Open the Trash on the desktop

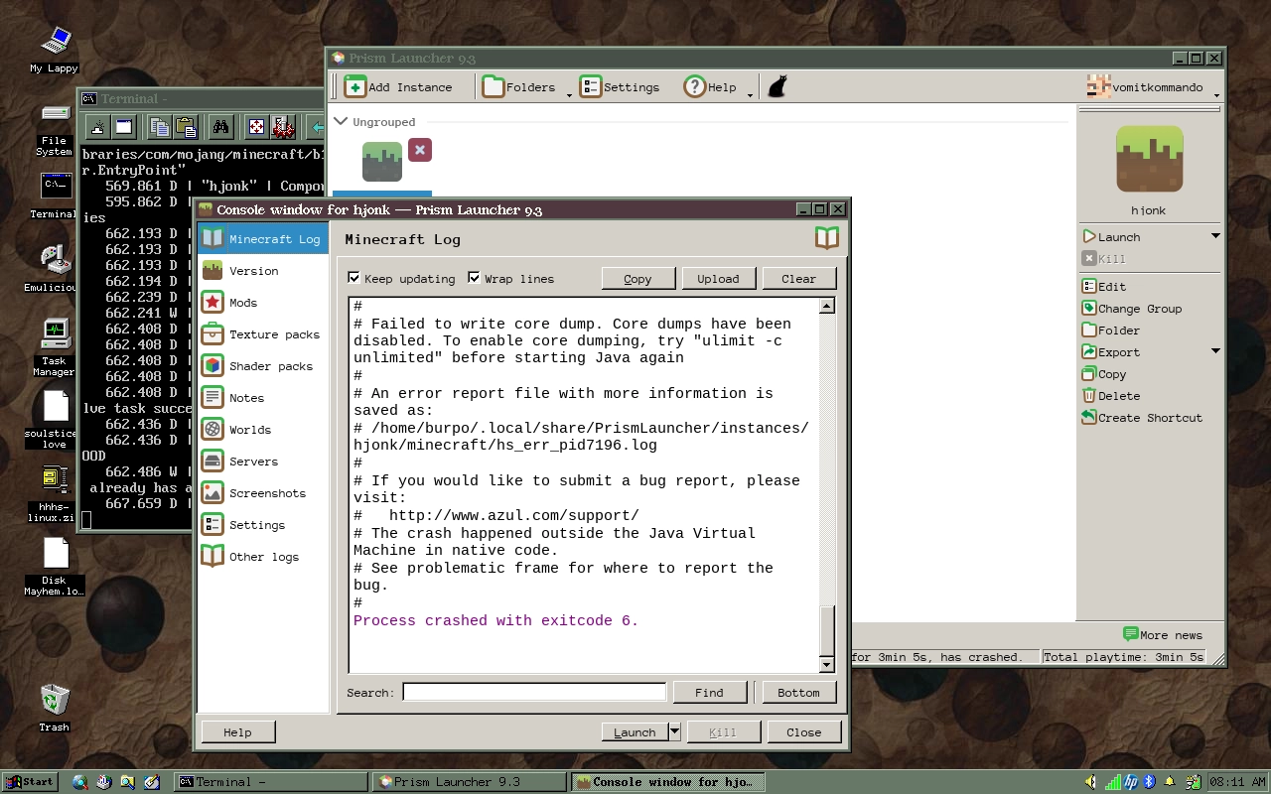pos(55,707)
